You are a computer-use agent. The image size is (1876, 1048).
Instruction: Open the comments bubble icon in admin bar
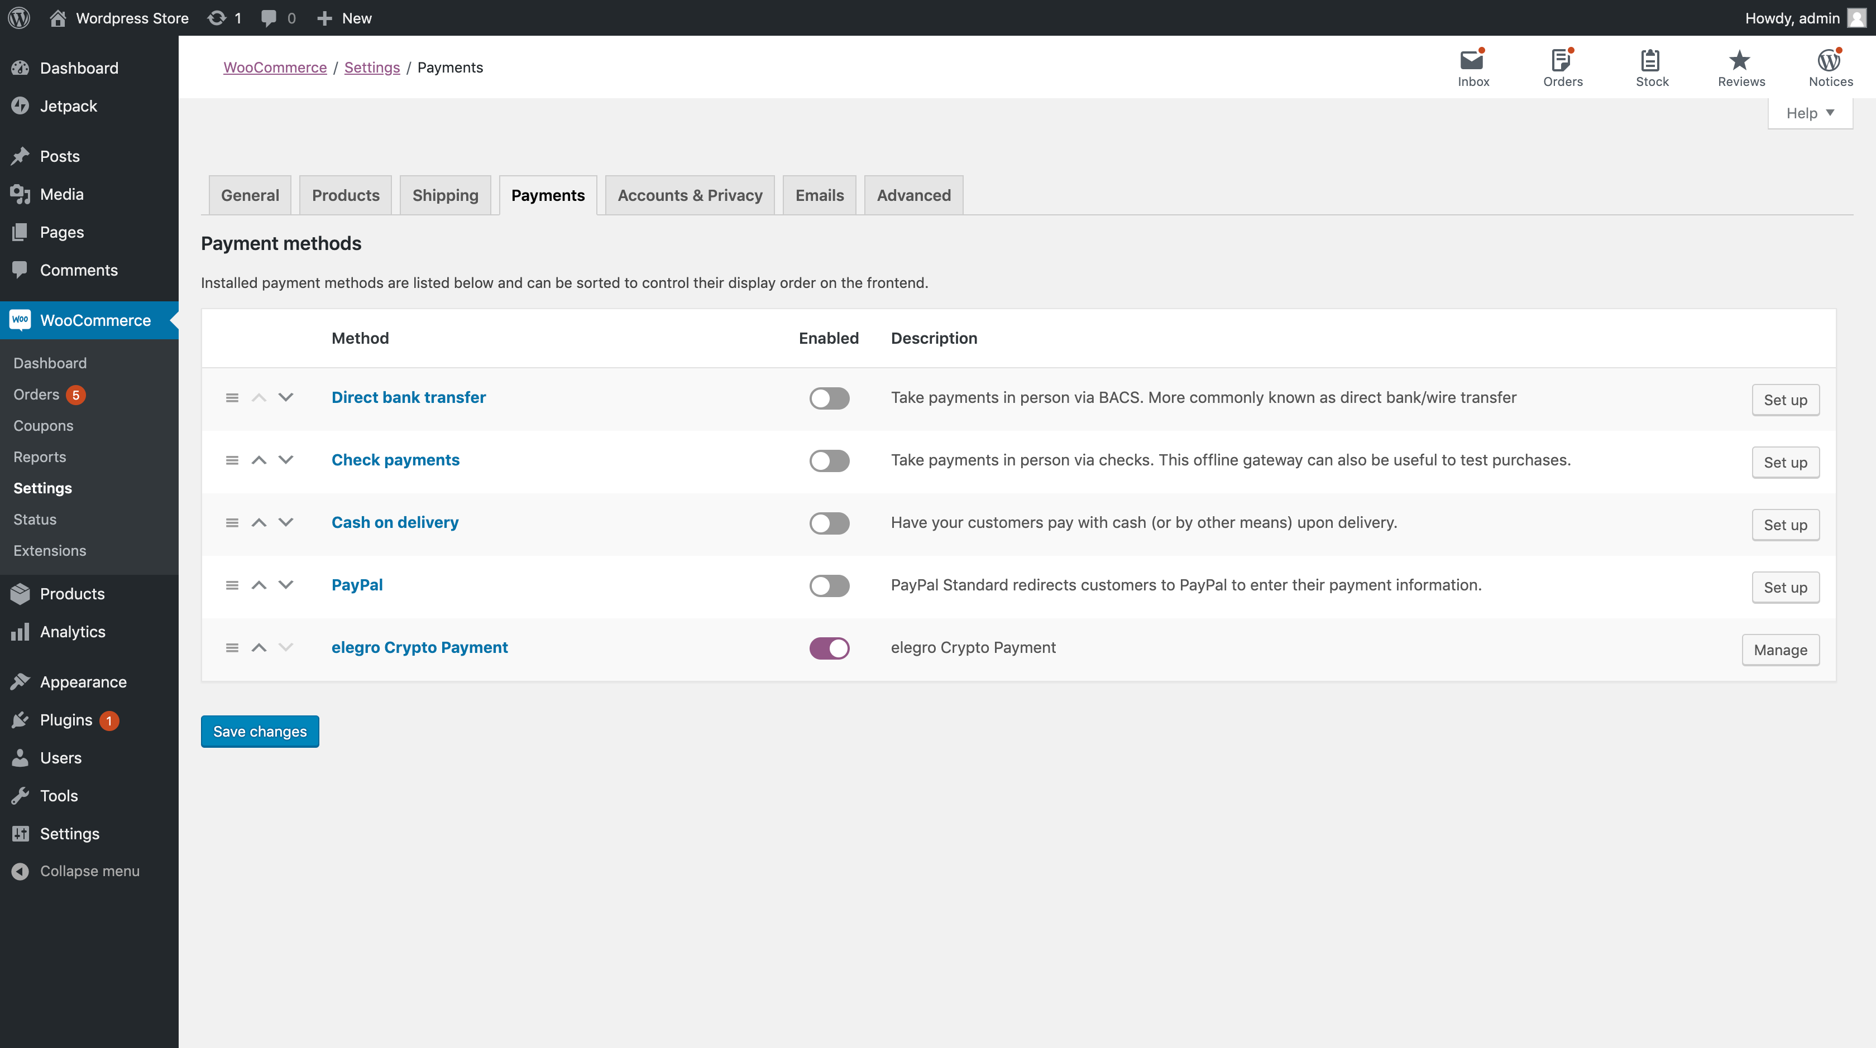[269, 17]
